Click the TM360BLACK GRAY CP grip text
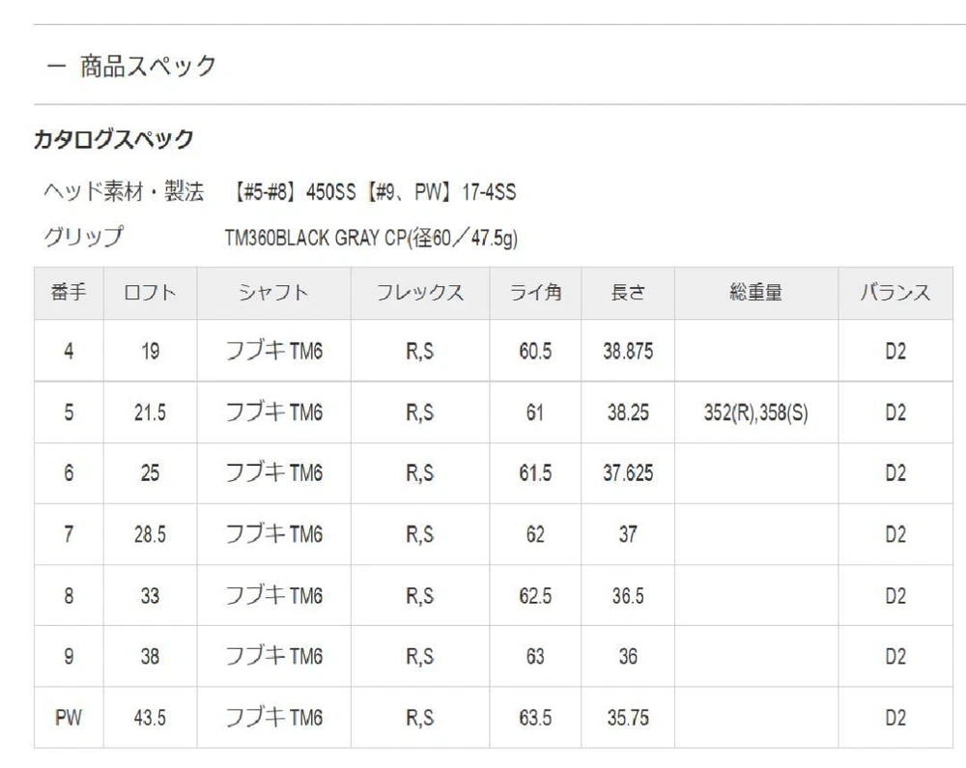Image resolution: width=966 pixels, height=768 pixels. click(x=371, y=238)
